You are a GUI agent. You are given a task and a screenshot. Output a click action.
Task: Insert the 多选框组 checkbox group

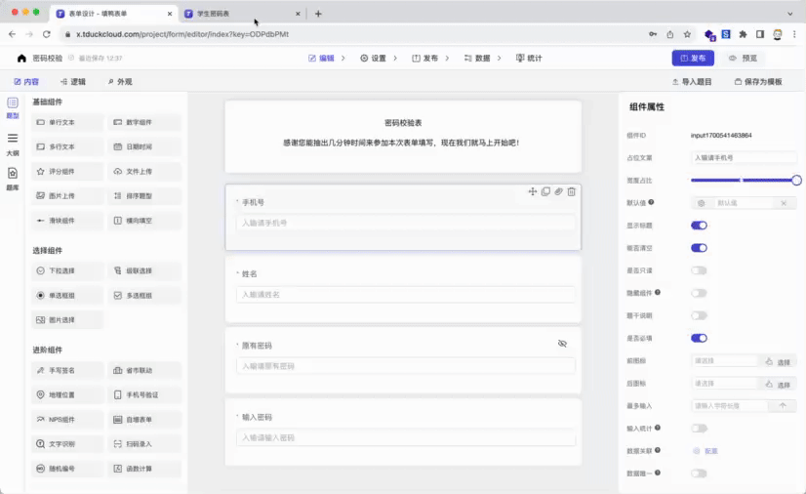pyautogui.click(x=144, y=296)
